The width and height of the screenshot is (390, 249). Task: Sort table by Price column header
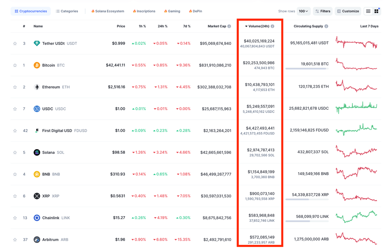click(121, 26)
